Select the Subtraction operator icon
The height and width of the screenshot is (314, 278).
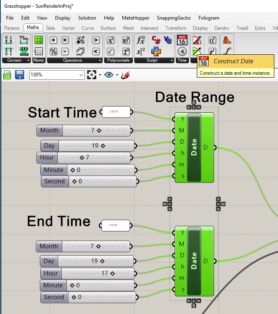click(x=65, y=51)
